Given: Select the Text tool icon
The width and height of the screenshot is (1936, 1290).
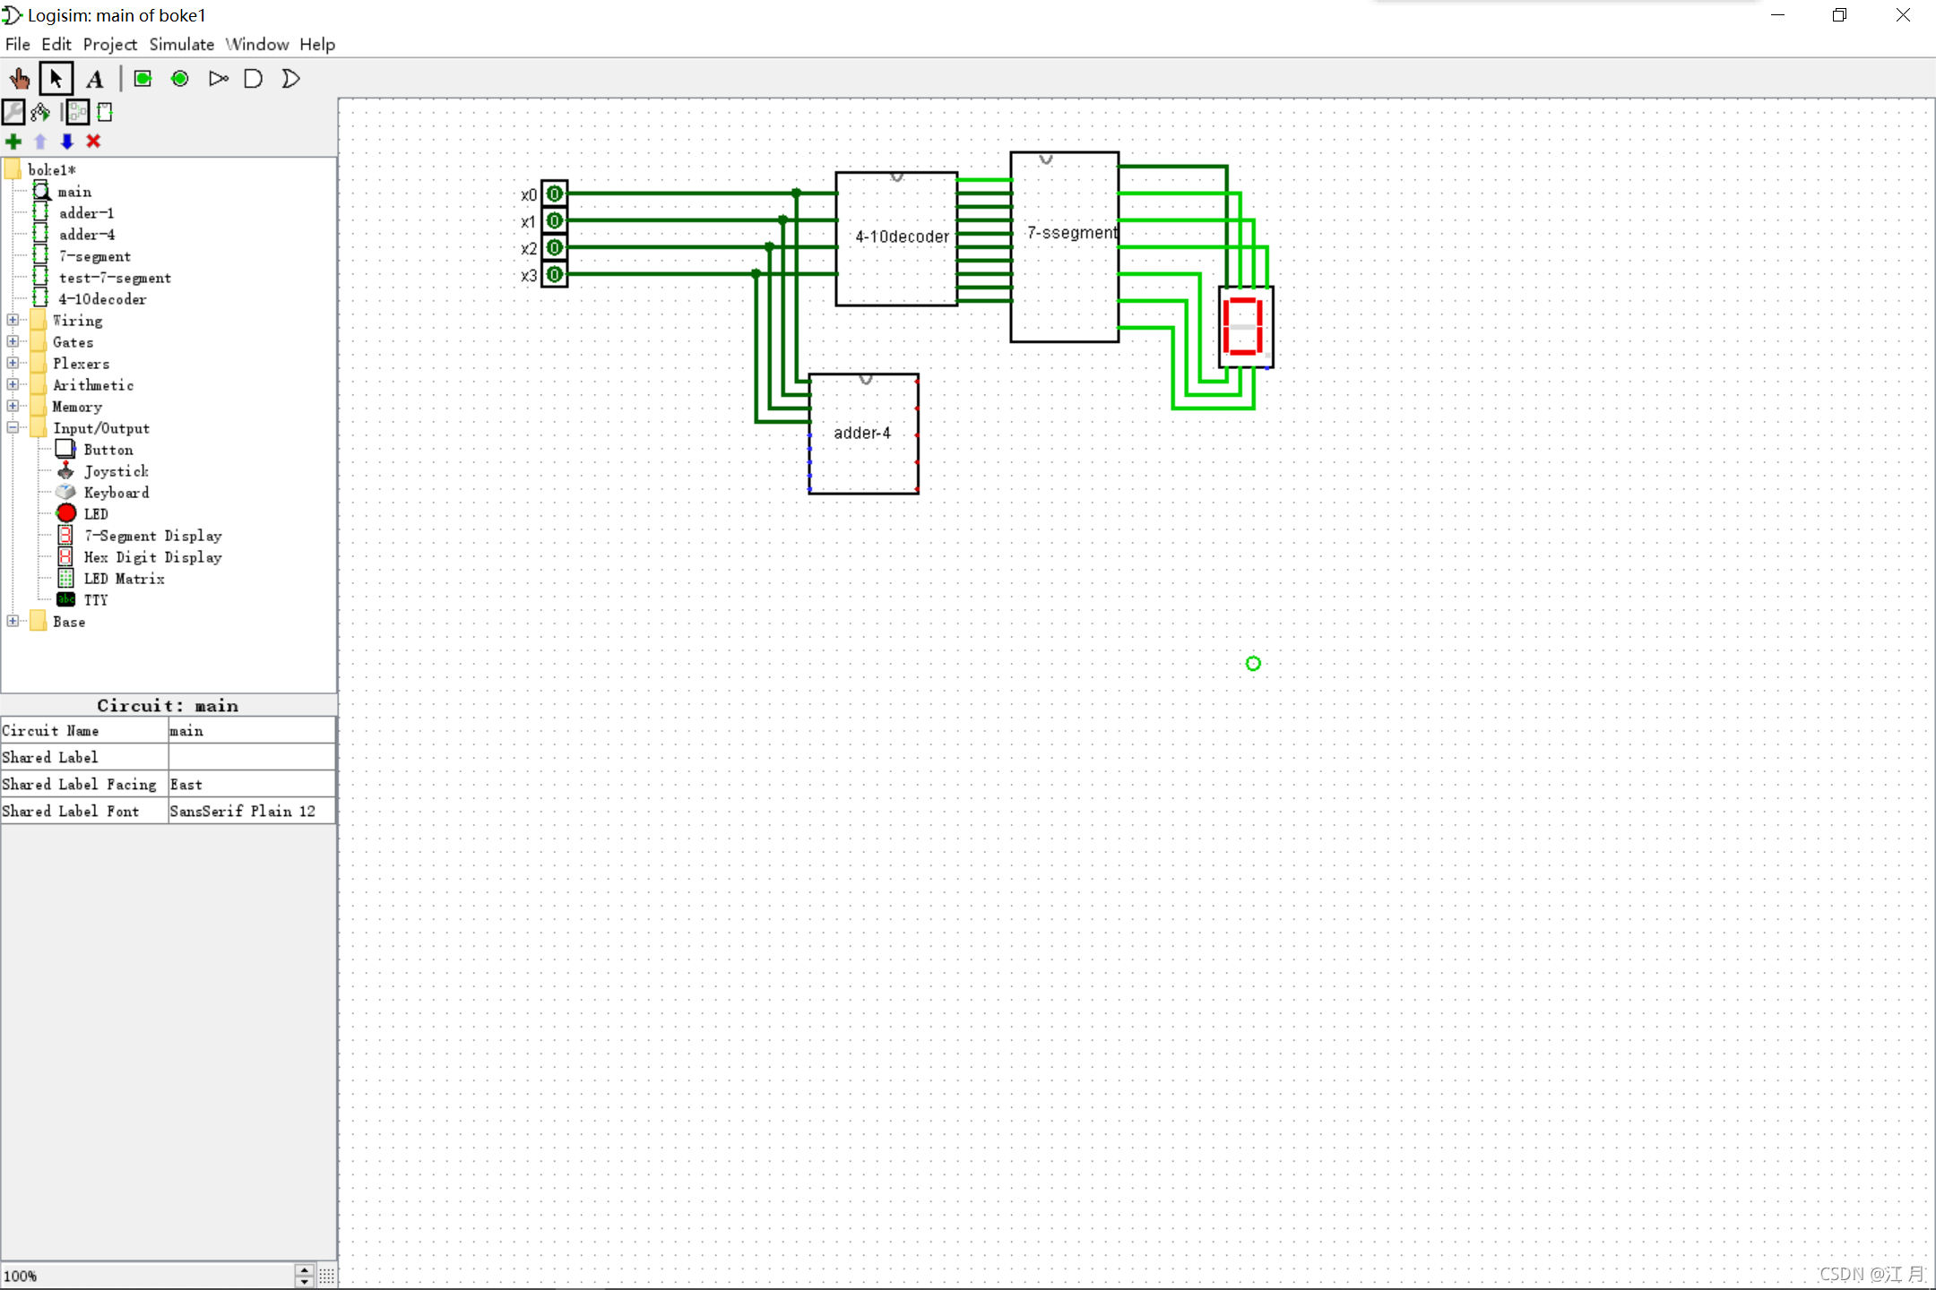Looking at the screenshot, I should (95, 79).
